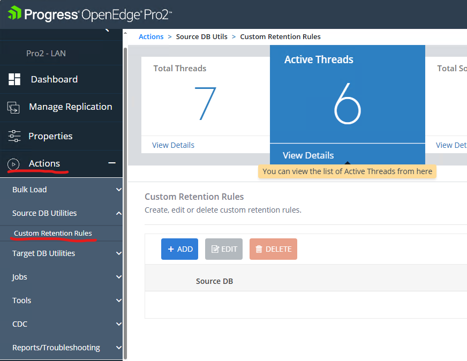Click the DELETE button
Screen dimensions: 467x361
[x=273, y=249]
